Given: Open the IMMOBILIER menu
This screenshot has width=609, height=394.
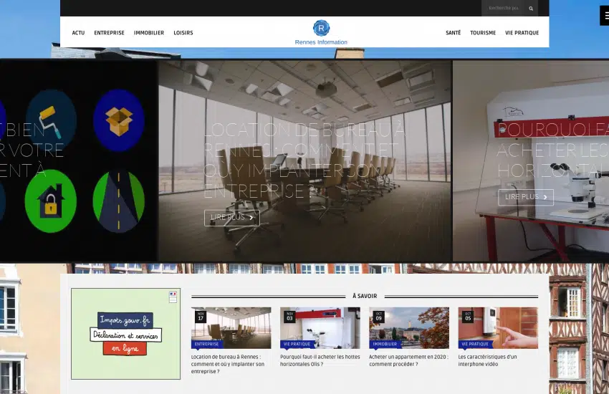Looking at the screenshot, I should 149,33.
